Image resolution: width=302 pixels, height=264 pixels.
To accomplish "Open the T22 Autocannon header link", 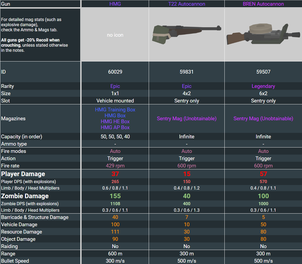I will (186, 4).
